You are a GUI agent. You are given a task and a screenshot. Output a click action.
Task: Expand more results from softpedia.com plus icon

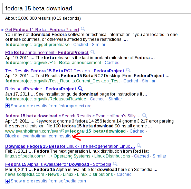point(7,181)
